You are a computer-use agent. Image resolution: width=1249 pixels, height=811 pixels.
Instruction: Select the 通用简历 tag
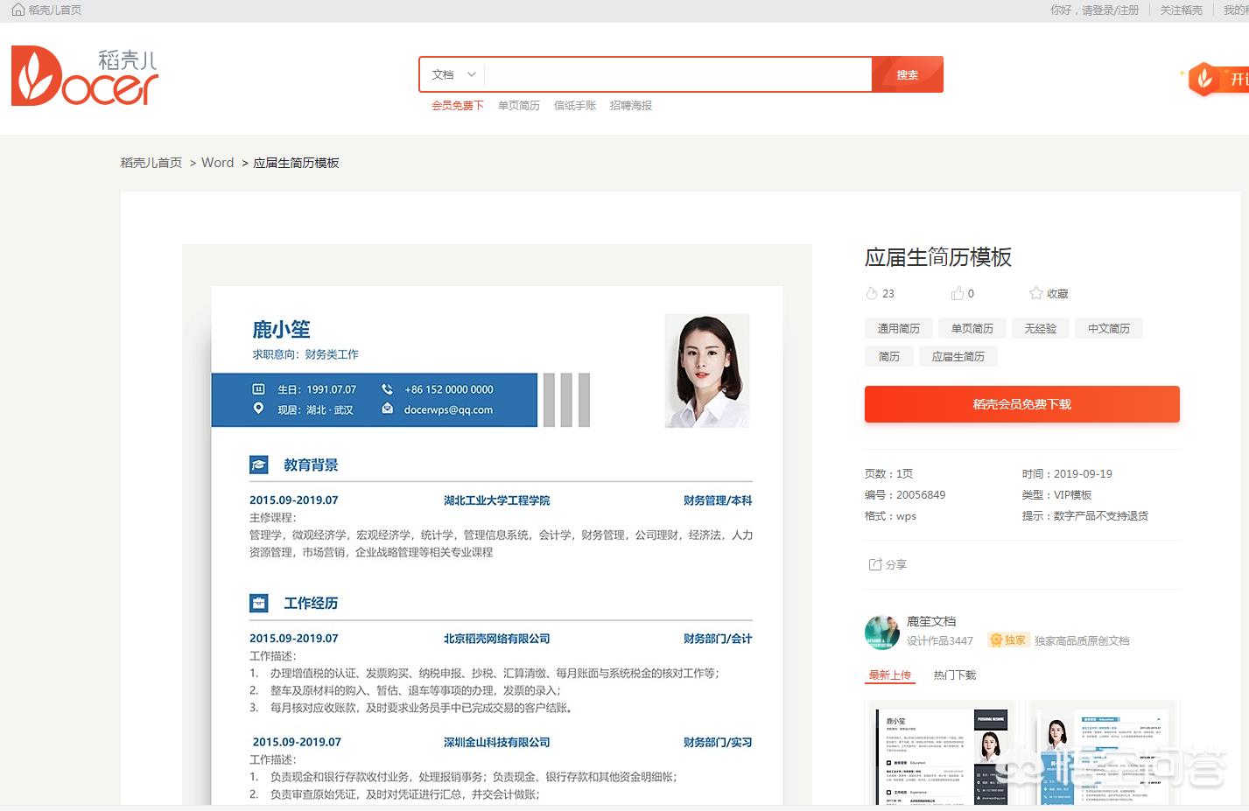pos(899,328)
